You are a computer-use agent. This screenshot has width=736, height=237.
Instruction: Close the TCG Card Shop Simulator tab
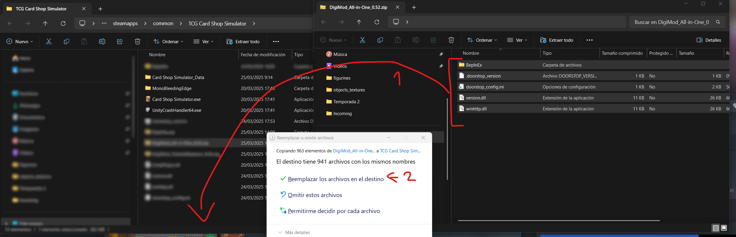[84, 9]
